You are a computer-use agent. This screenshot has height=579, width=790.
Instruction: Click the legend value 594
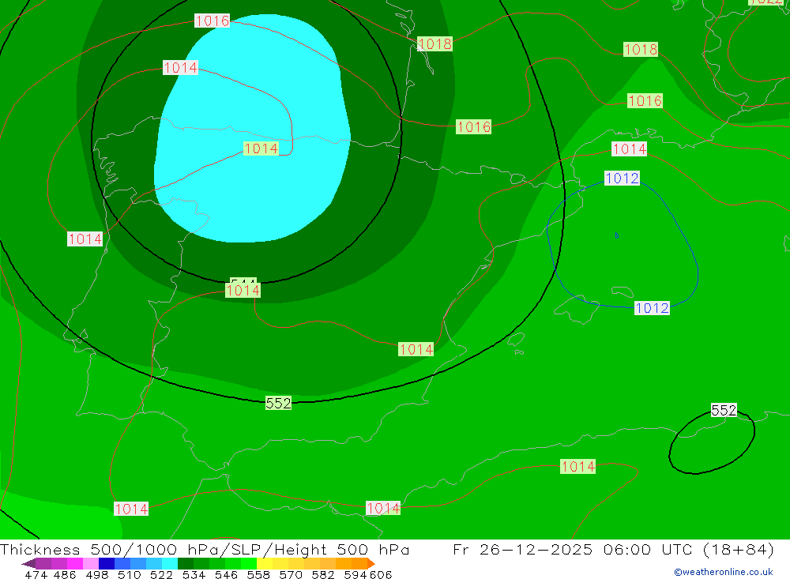pyautogui.click(x=355, y=574)
